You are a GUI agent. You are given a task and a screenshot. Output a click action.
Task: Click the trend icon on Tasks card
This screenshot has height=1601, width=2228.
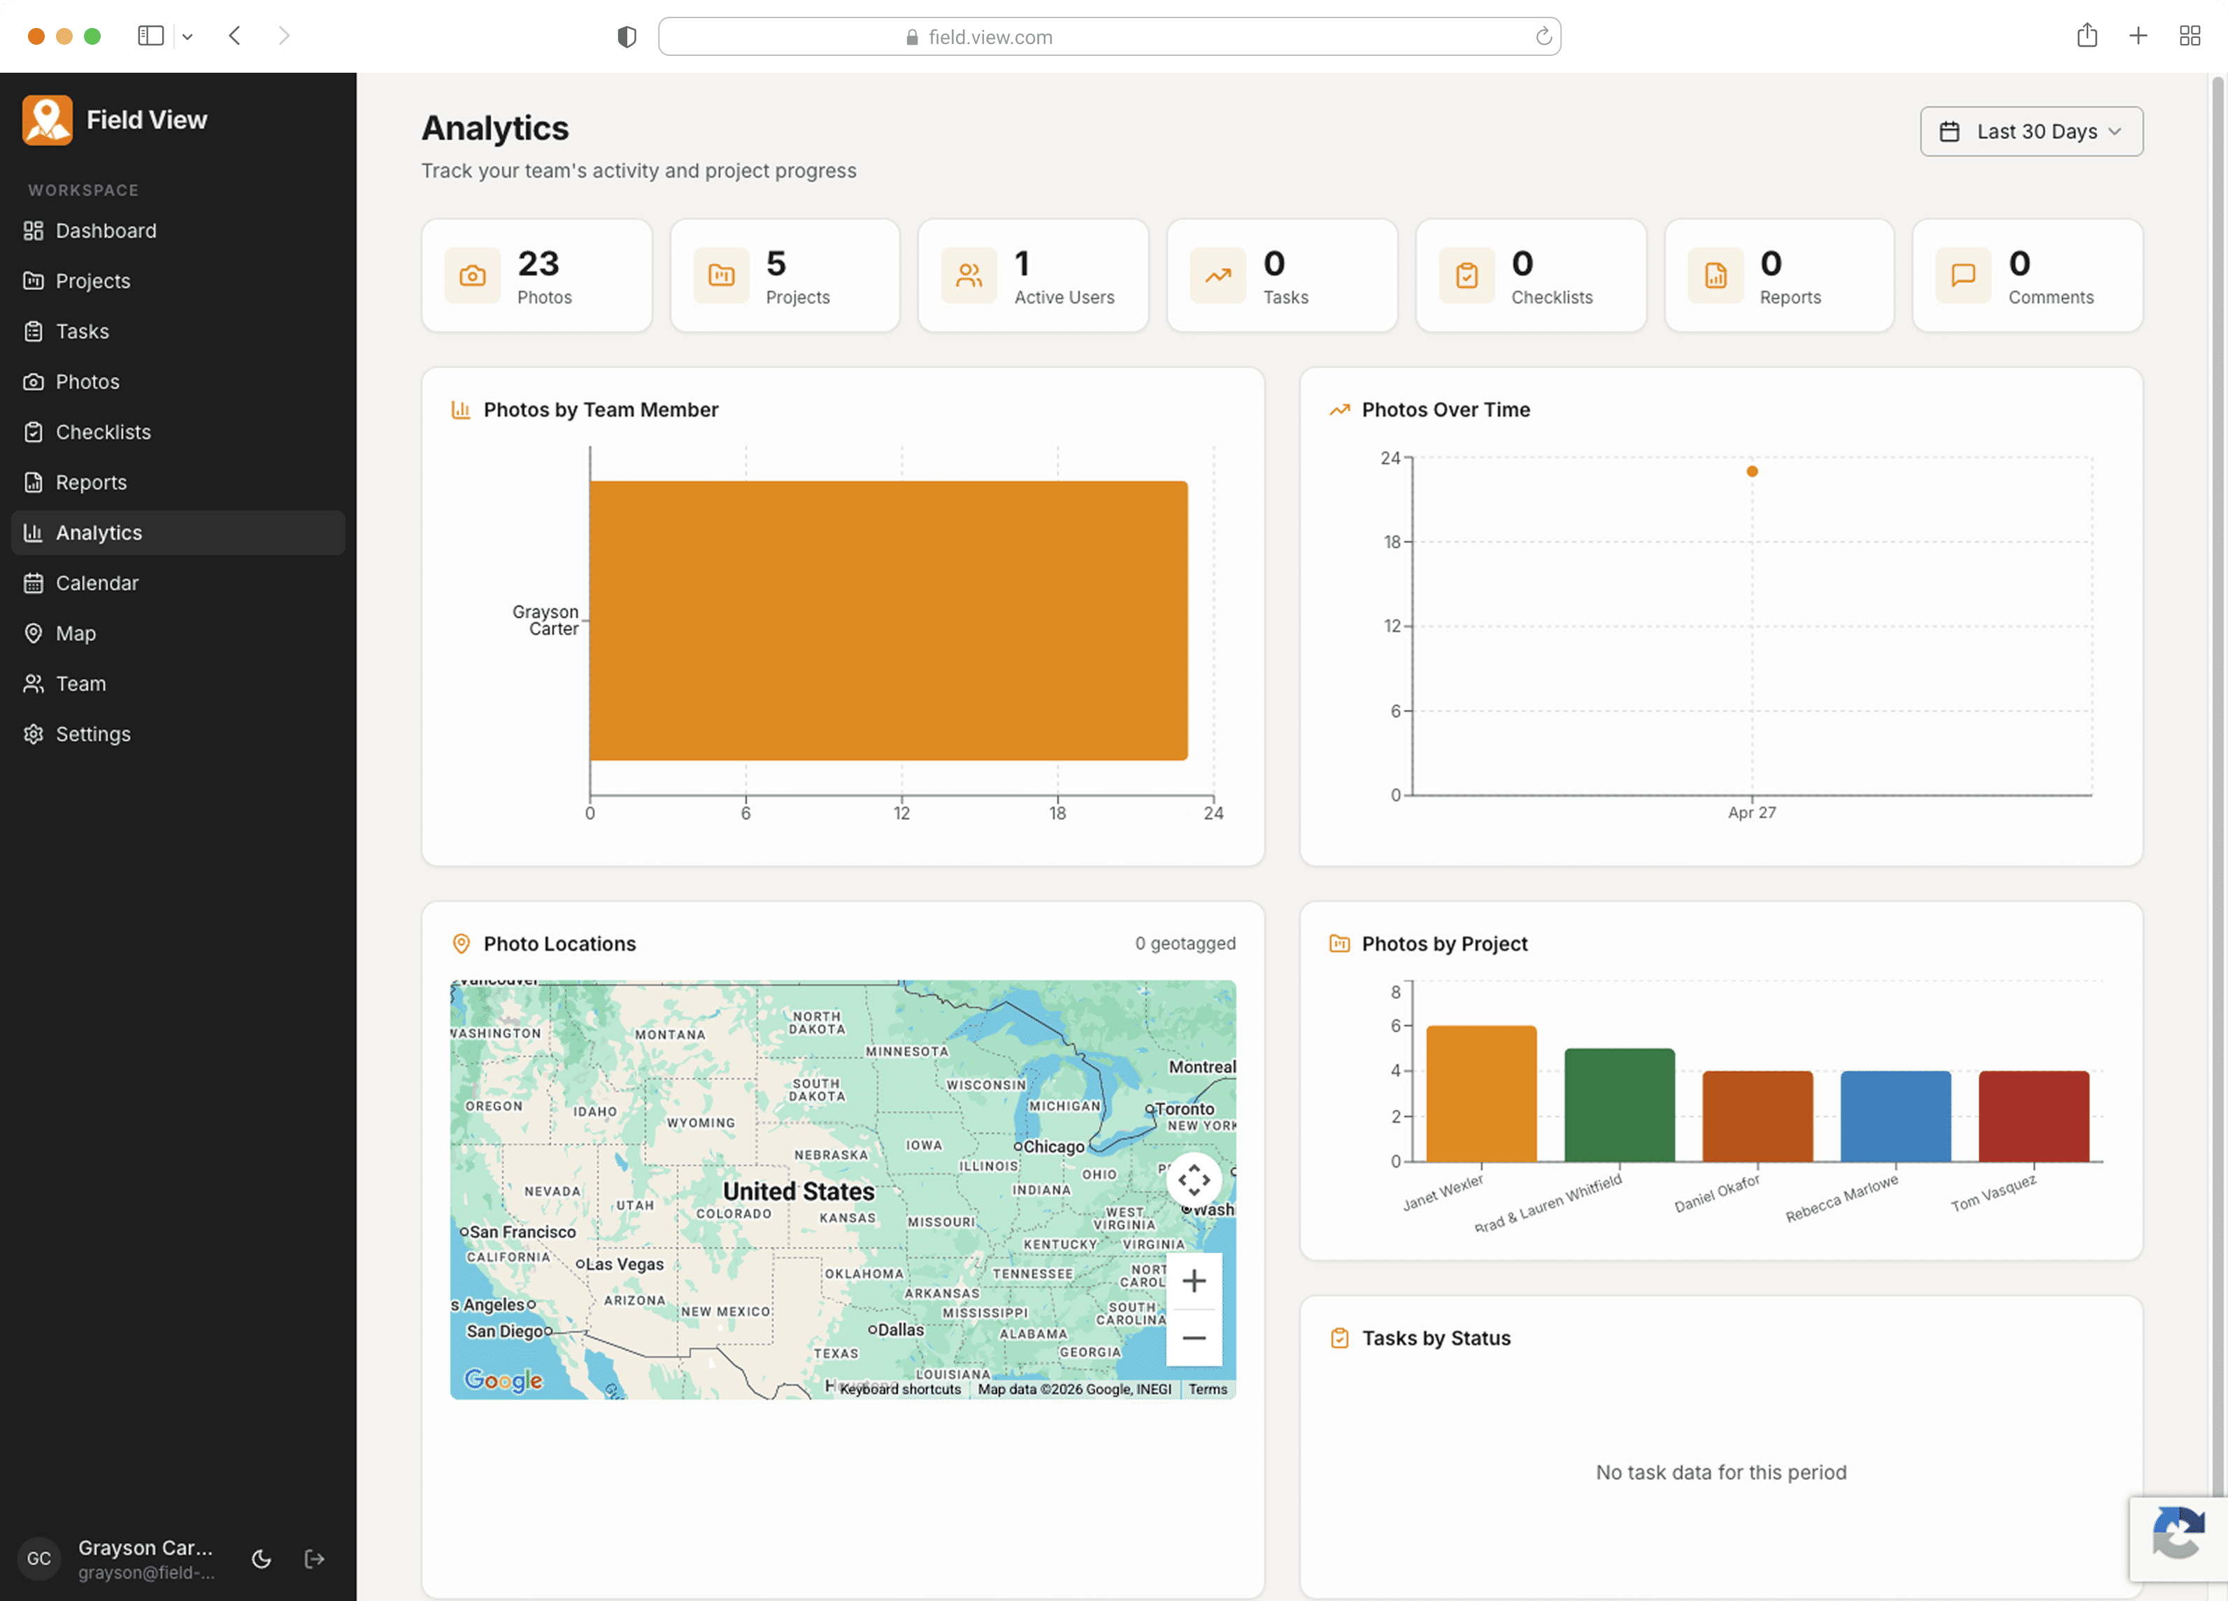[x=1218, y=276]
